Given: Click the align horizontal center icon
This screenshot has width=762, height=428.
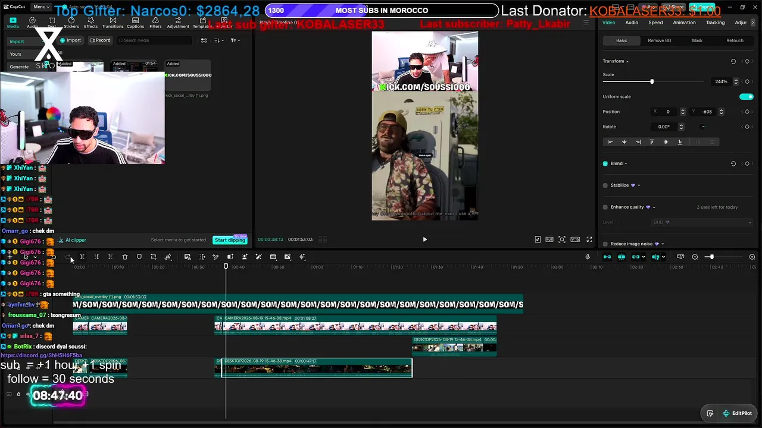Looking at the screenshot, I should (624, 142).
